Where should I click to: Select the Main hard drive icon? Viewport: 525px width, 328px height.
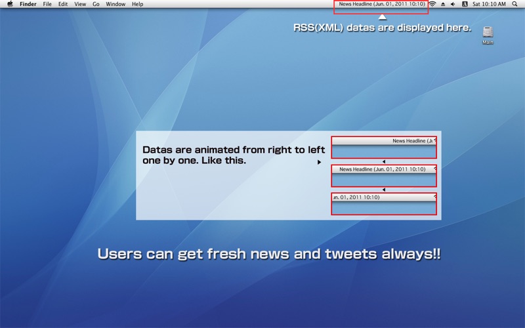point(488,35)
